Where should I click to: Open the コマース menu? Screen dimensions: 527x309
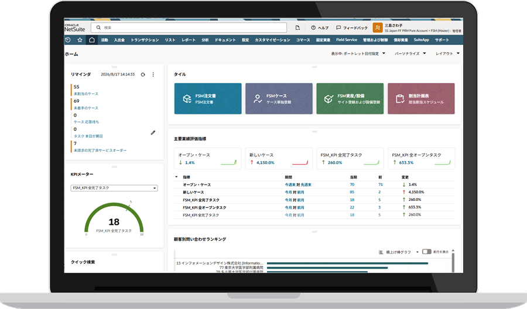[x=303, y=40]
